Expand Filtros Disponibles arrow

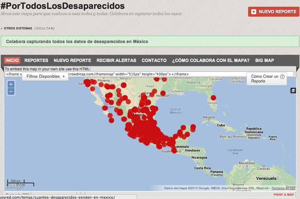point(64,76)
